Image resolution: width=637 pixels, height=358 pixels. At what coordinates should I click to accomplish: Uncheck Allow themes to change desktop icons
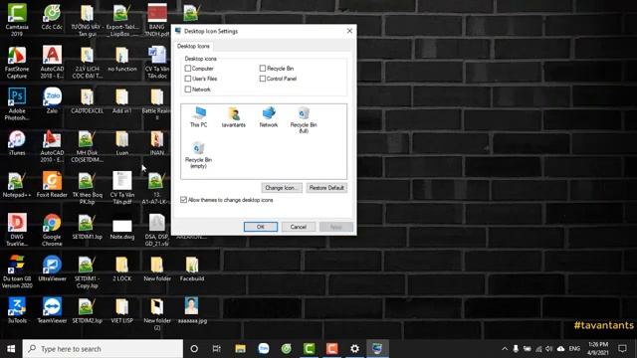click(183, 200)
